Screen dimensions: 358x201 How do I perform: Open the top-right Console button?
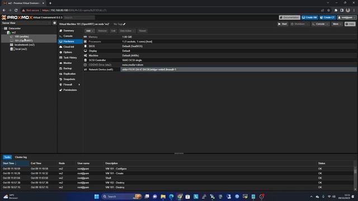coord(321,24)
